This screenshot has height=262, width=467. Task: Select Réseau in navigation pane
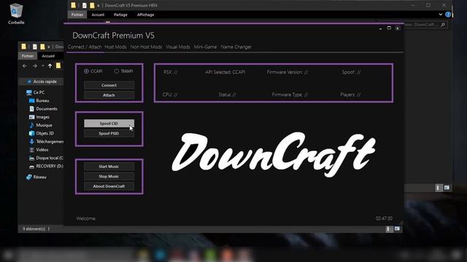36,177
